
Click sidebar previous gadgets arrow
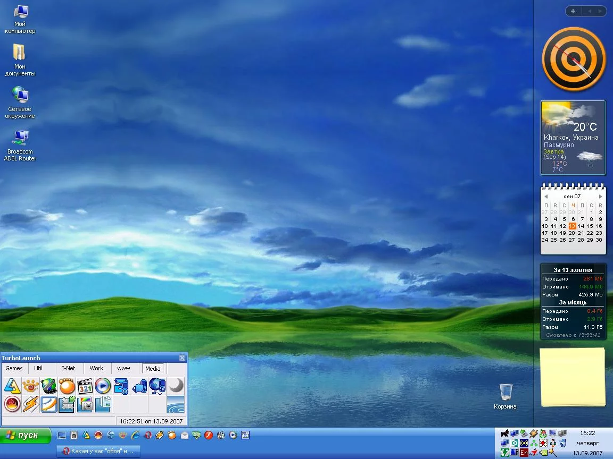point(590,11)
